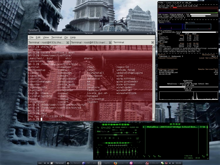220x165 pixels.
Task: Click next workspace arrow beside 'one'
Action: [x=48, y=163]
